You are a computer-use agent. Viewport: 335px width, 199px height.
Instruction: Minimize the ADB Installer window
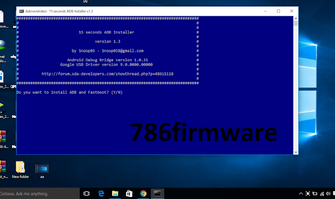pos(265,11)
